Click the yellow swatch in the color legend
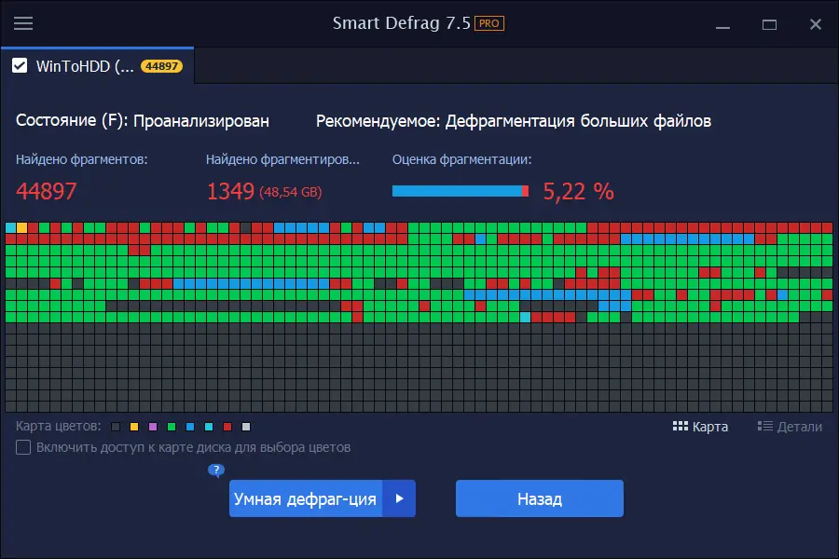Image resolution: width=839 pixels, height=559 pixels. coord(133,427)
